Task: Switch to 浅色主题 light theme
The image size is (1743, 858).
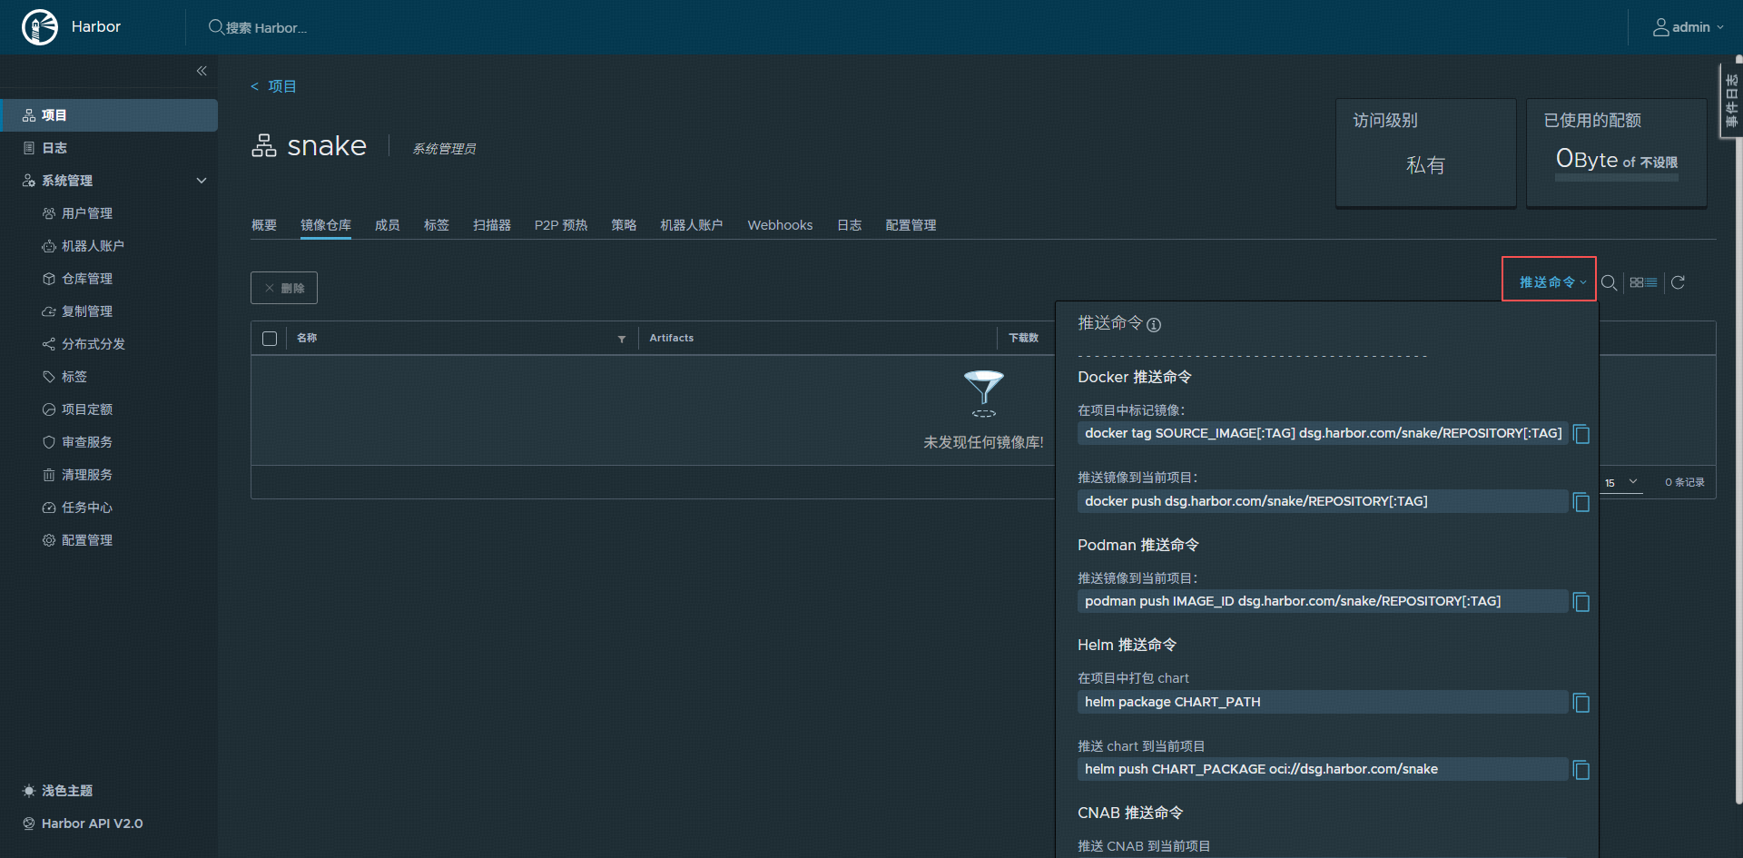Action: tap(58, 791)
